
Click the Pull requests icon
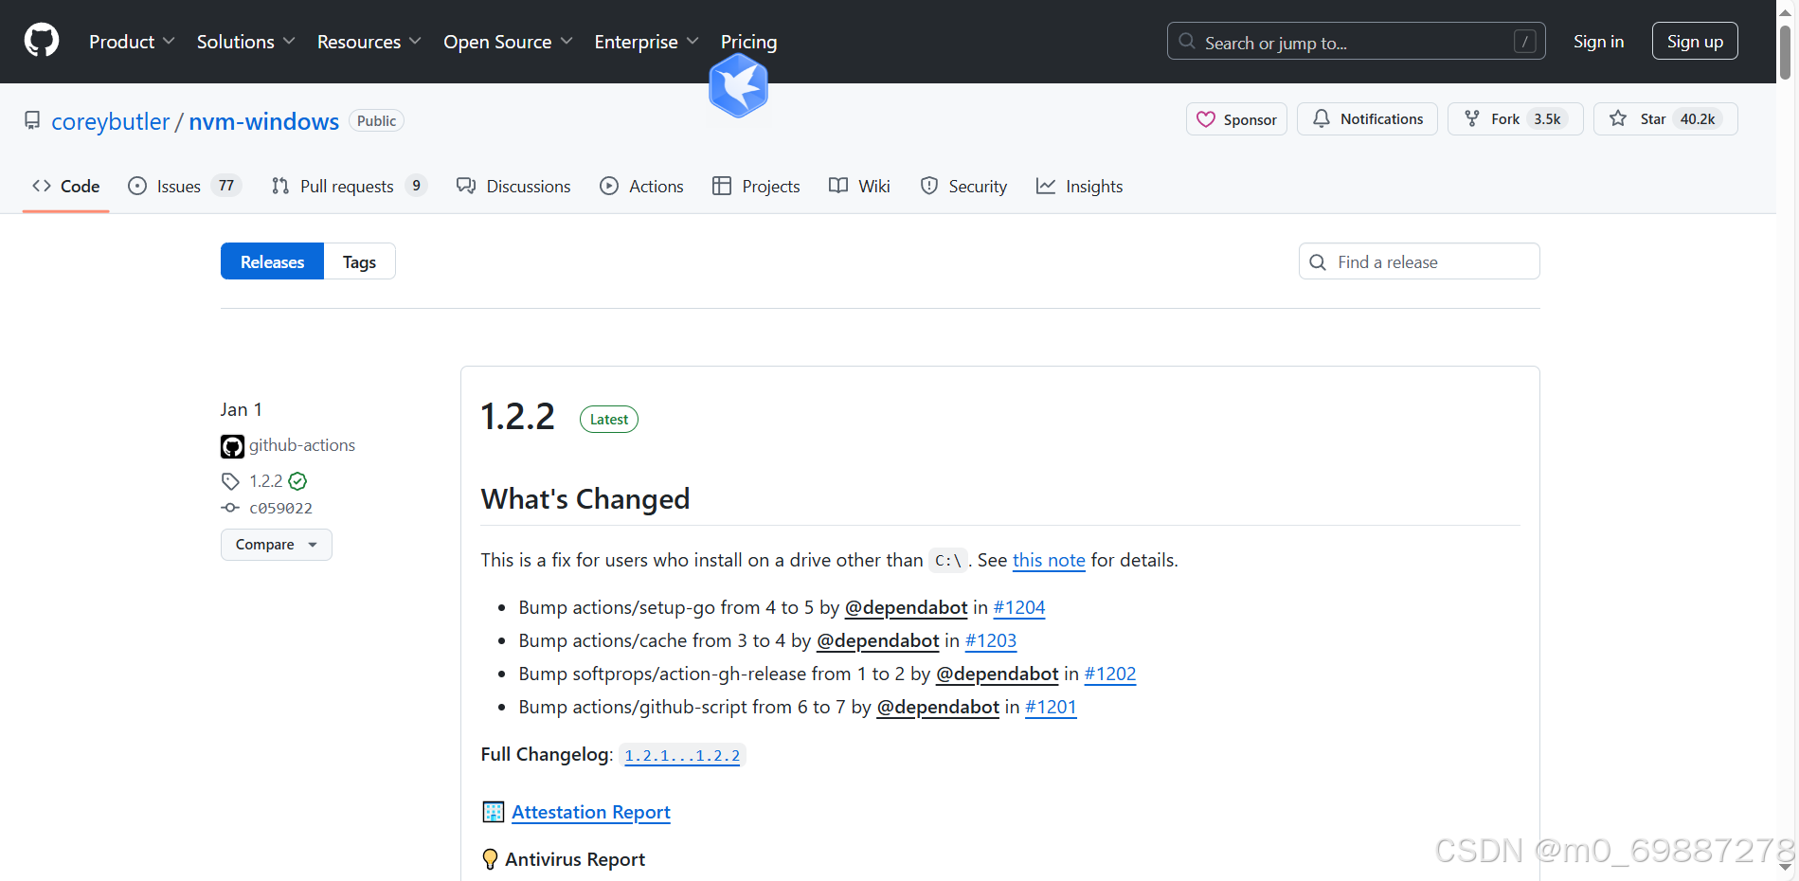tap(280, 186)
